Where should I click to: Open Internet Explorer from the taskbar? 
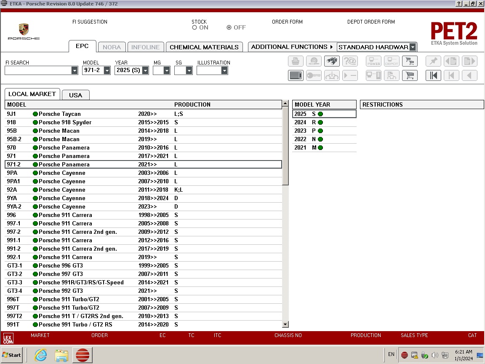(x=41, y=355)
